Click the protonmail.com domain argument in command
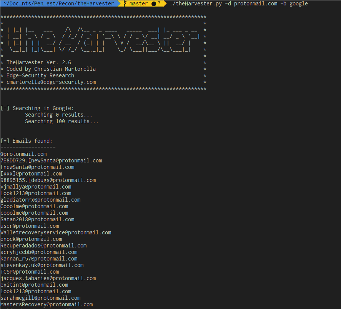The height and width of the screenshot is (309, 341). (x=256, y=3)
